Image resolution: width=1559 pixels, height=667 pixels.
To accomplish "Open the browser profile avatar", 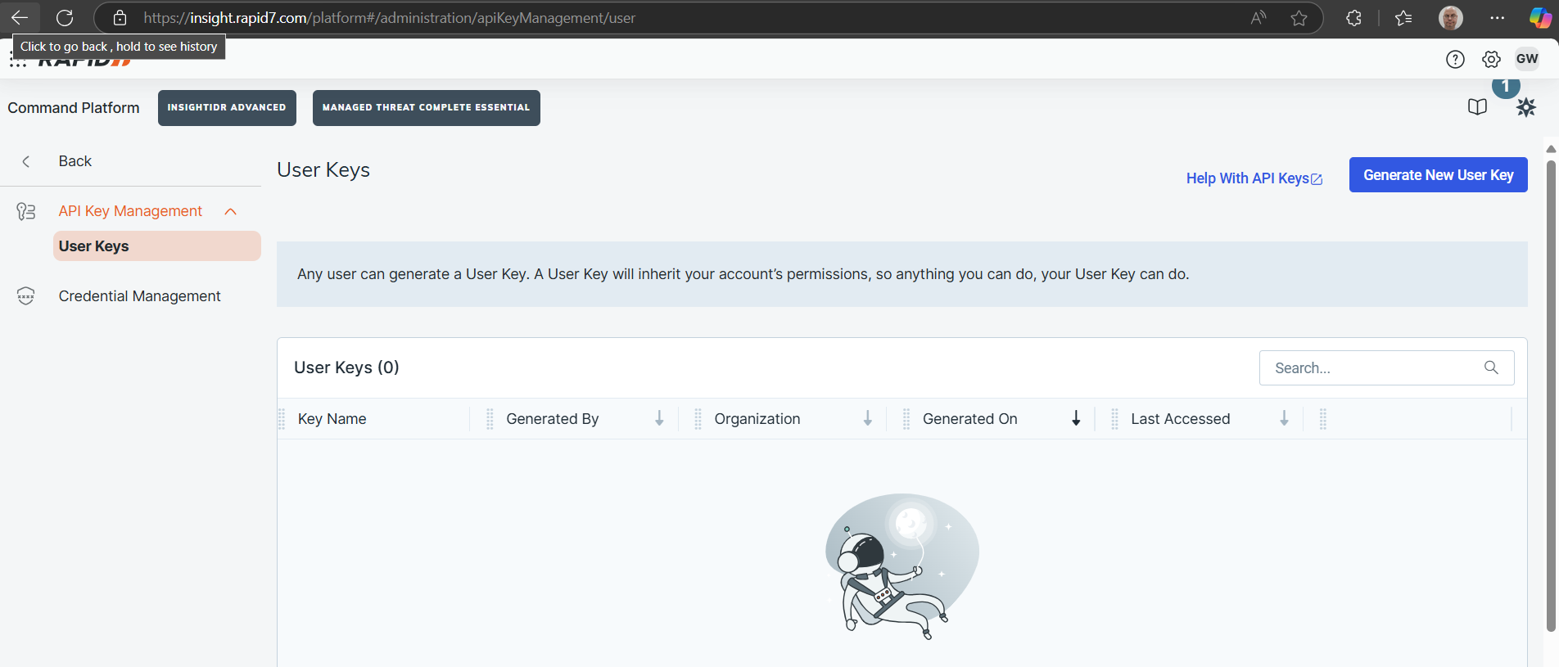I will [1450, 18].
